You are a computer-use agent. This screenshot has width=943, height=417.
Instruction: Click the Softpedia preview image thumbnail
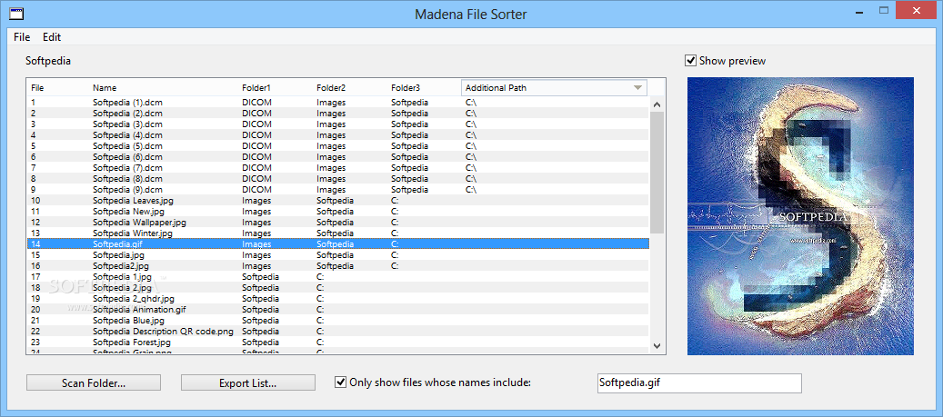800,215
